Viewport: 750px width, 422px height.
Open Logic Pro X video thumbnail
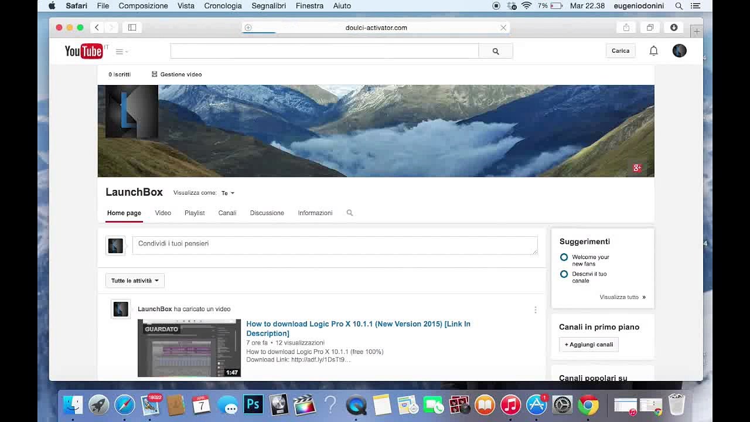coord(189,348)
